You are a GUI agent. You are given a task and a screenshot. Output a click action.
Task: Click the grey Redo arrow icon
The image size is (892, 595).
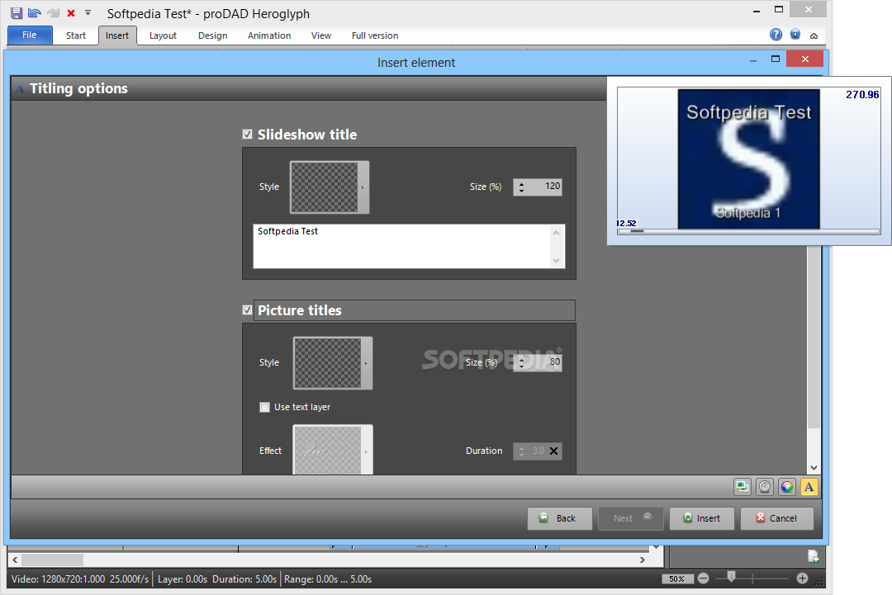click(x=54, y=12)
